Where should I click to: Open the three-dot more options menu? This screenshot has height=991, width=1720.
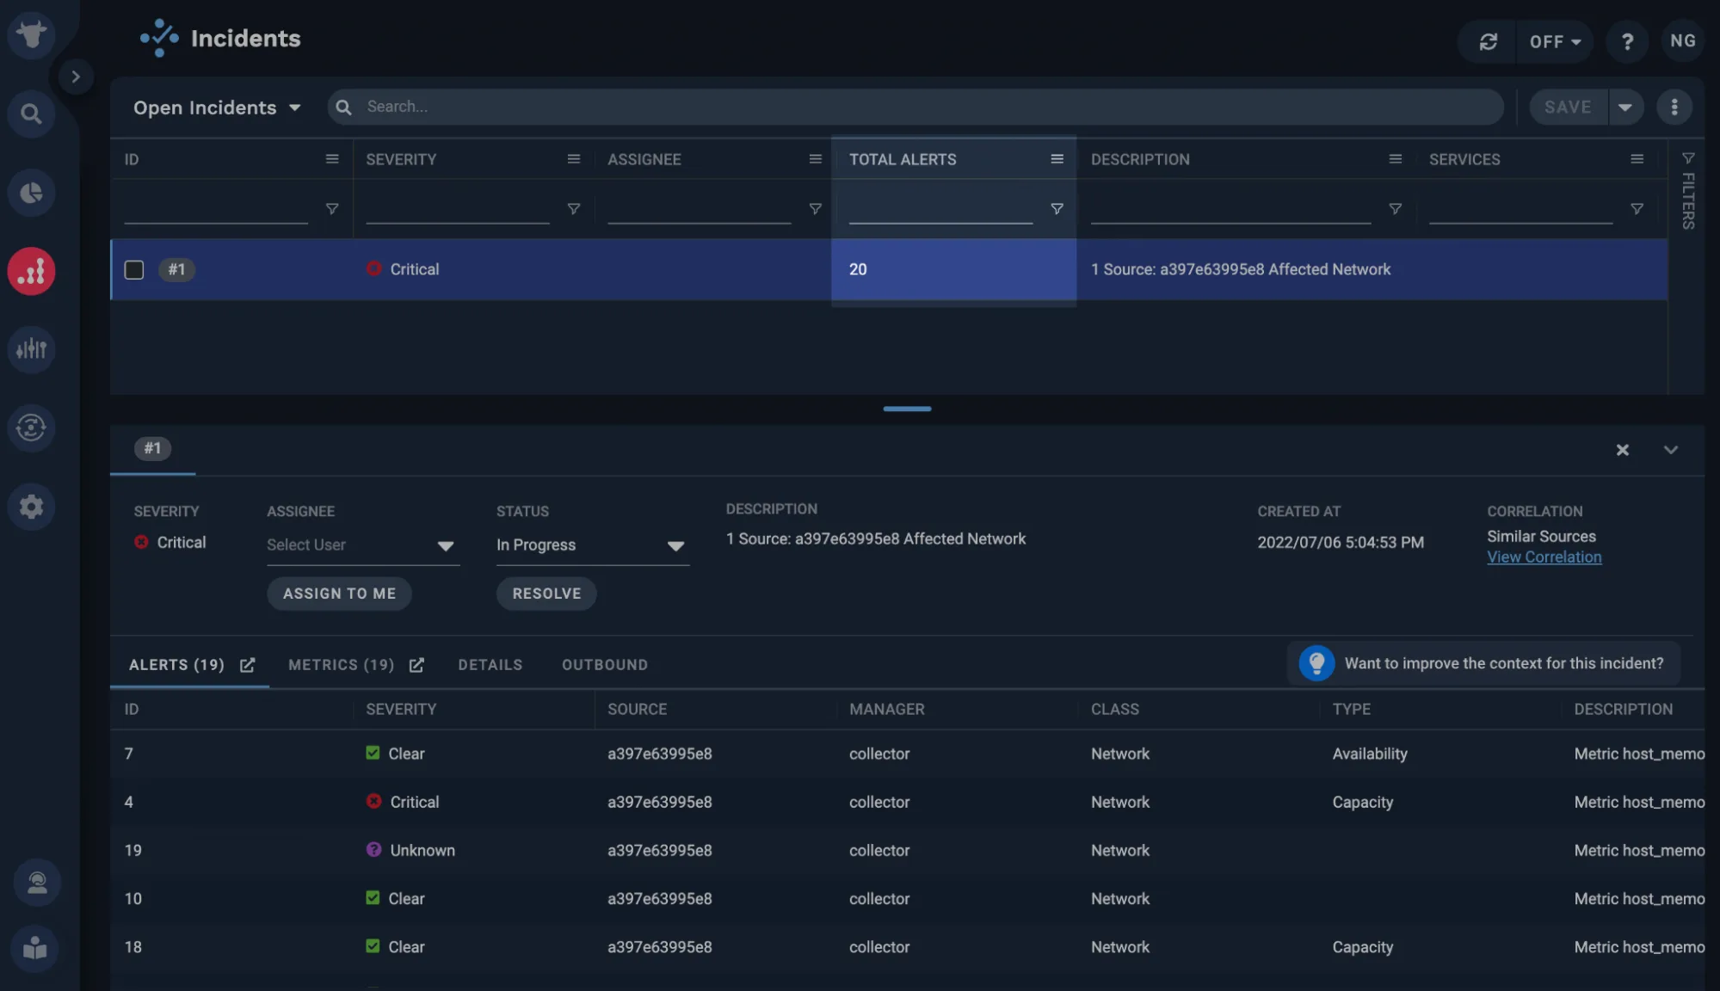tap(1674, 108)
